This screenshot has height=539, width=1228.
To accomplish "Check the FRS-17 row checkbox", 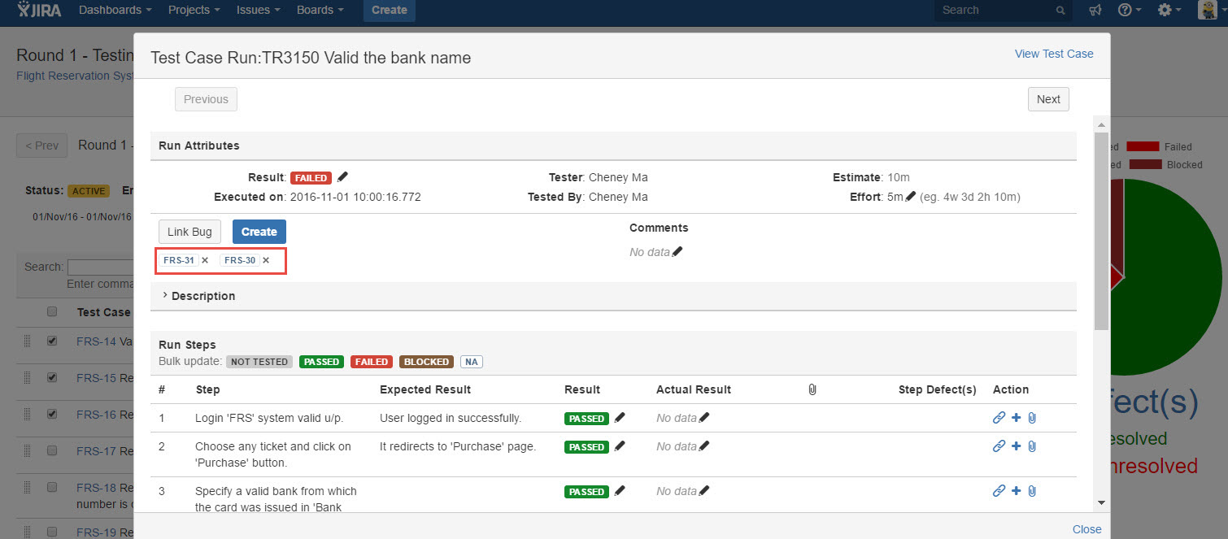I will click(x=52, y=450).
